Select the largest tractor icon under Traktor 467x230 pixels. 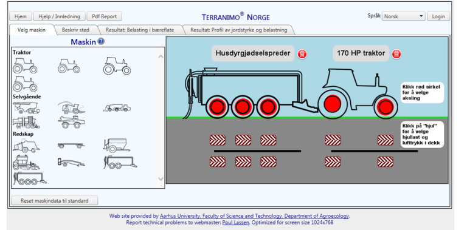pyautogui.click(x=117, y=66)
